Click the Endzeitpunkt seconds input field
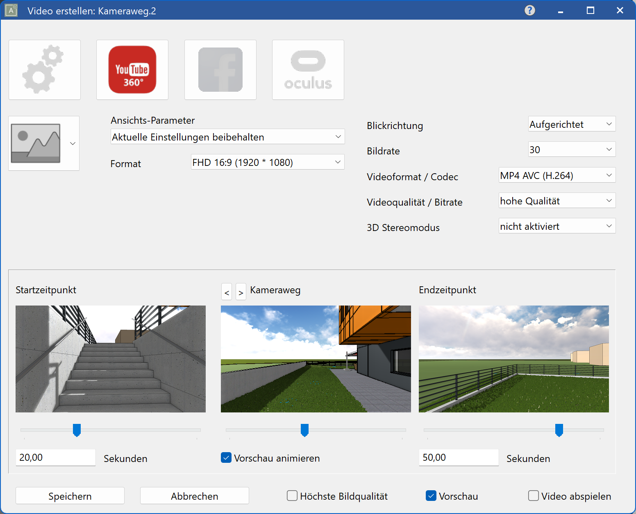 458,457
